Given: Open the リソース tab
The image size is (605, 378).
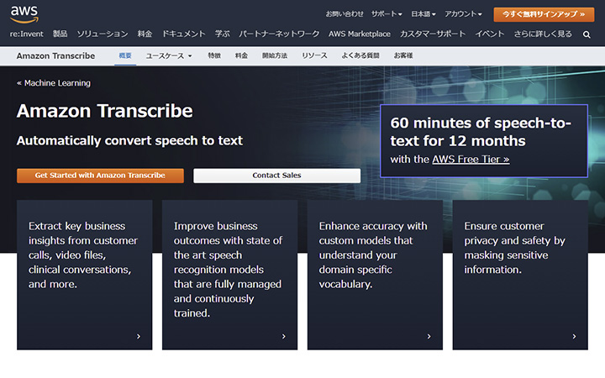Looking at the screenshot, I should point(314,55).
